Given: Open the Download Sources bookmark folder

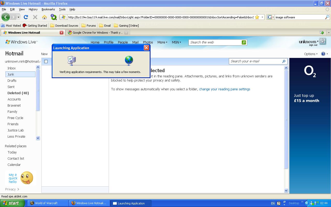Looking at the screenshot, I should [x=64, y=25].
